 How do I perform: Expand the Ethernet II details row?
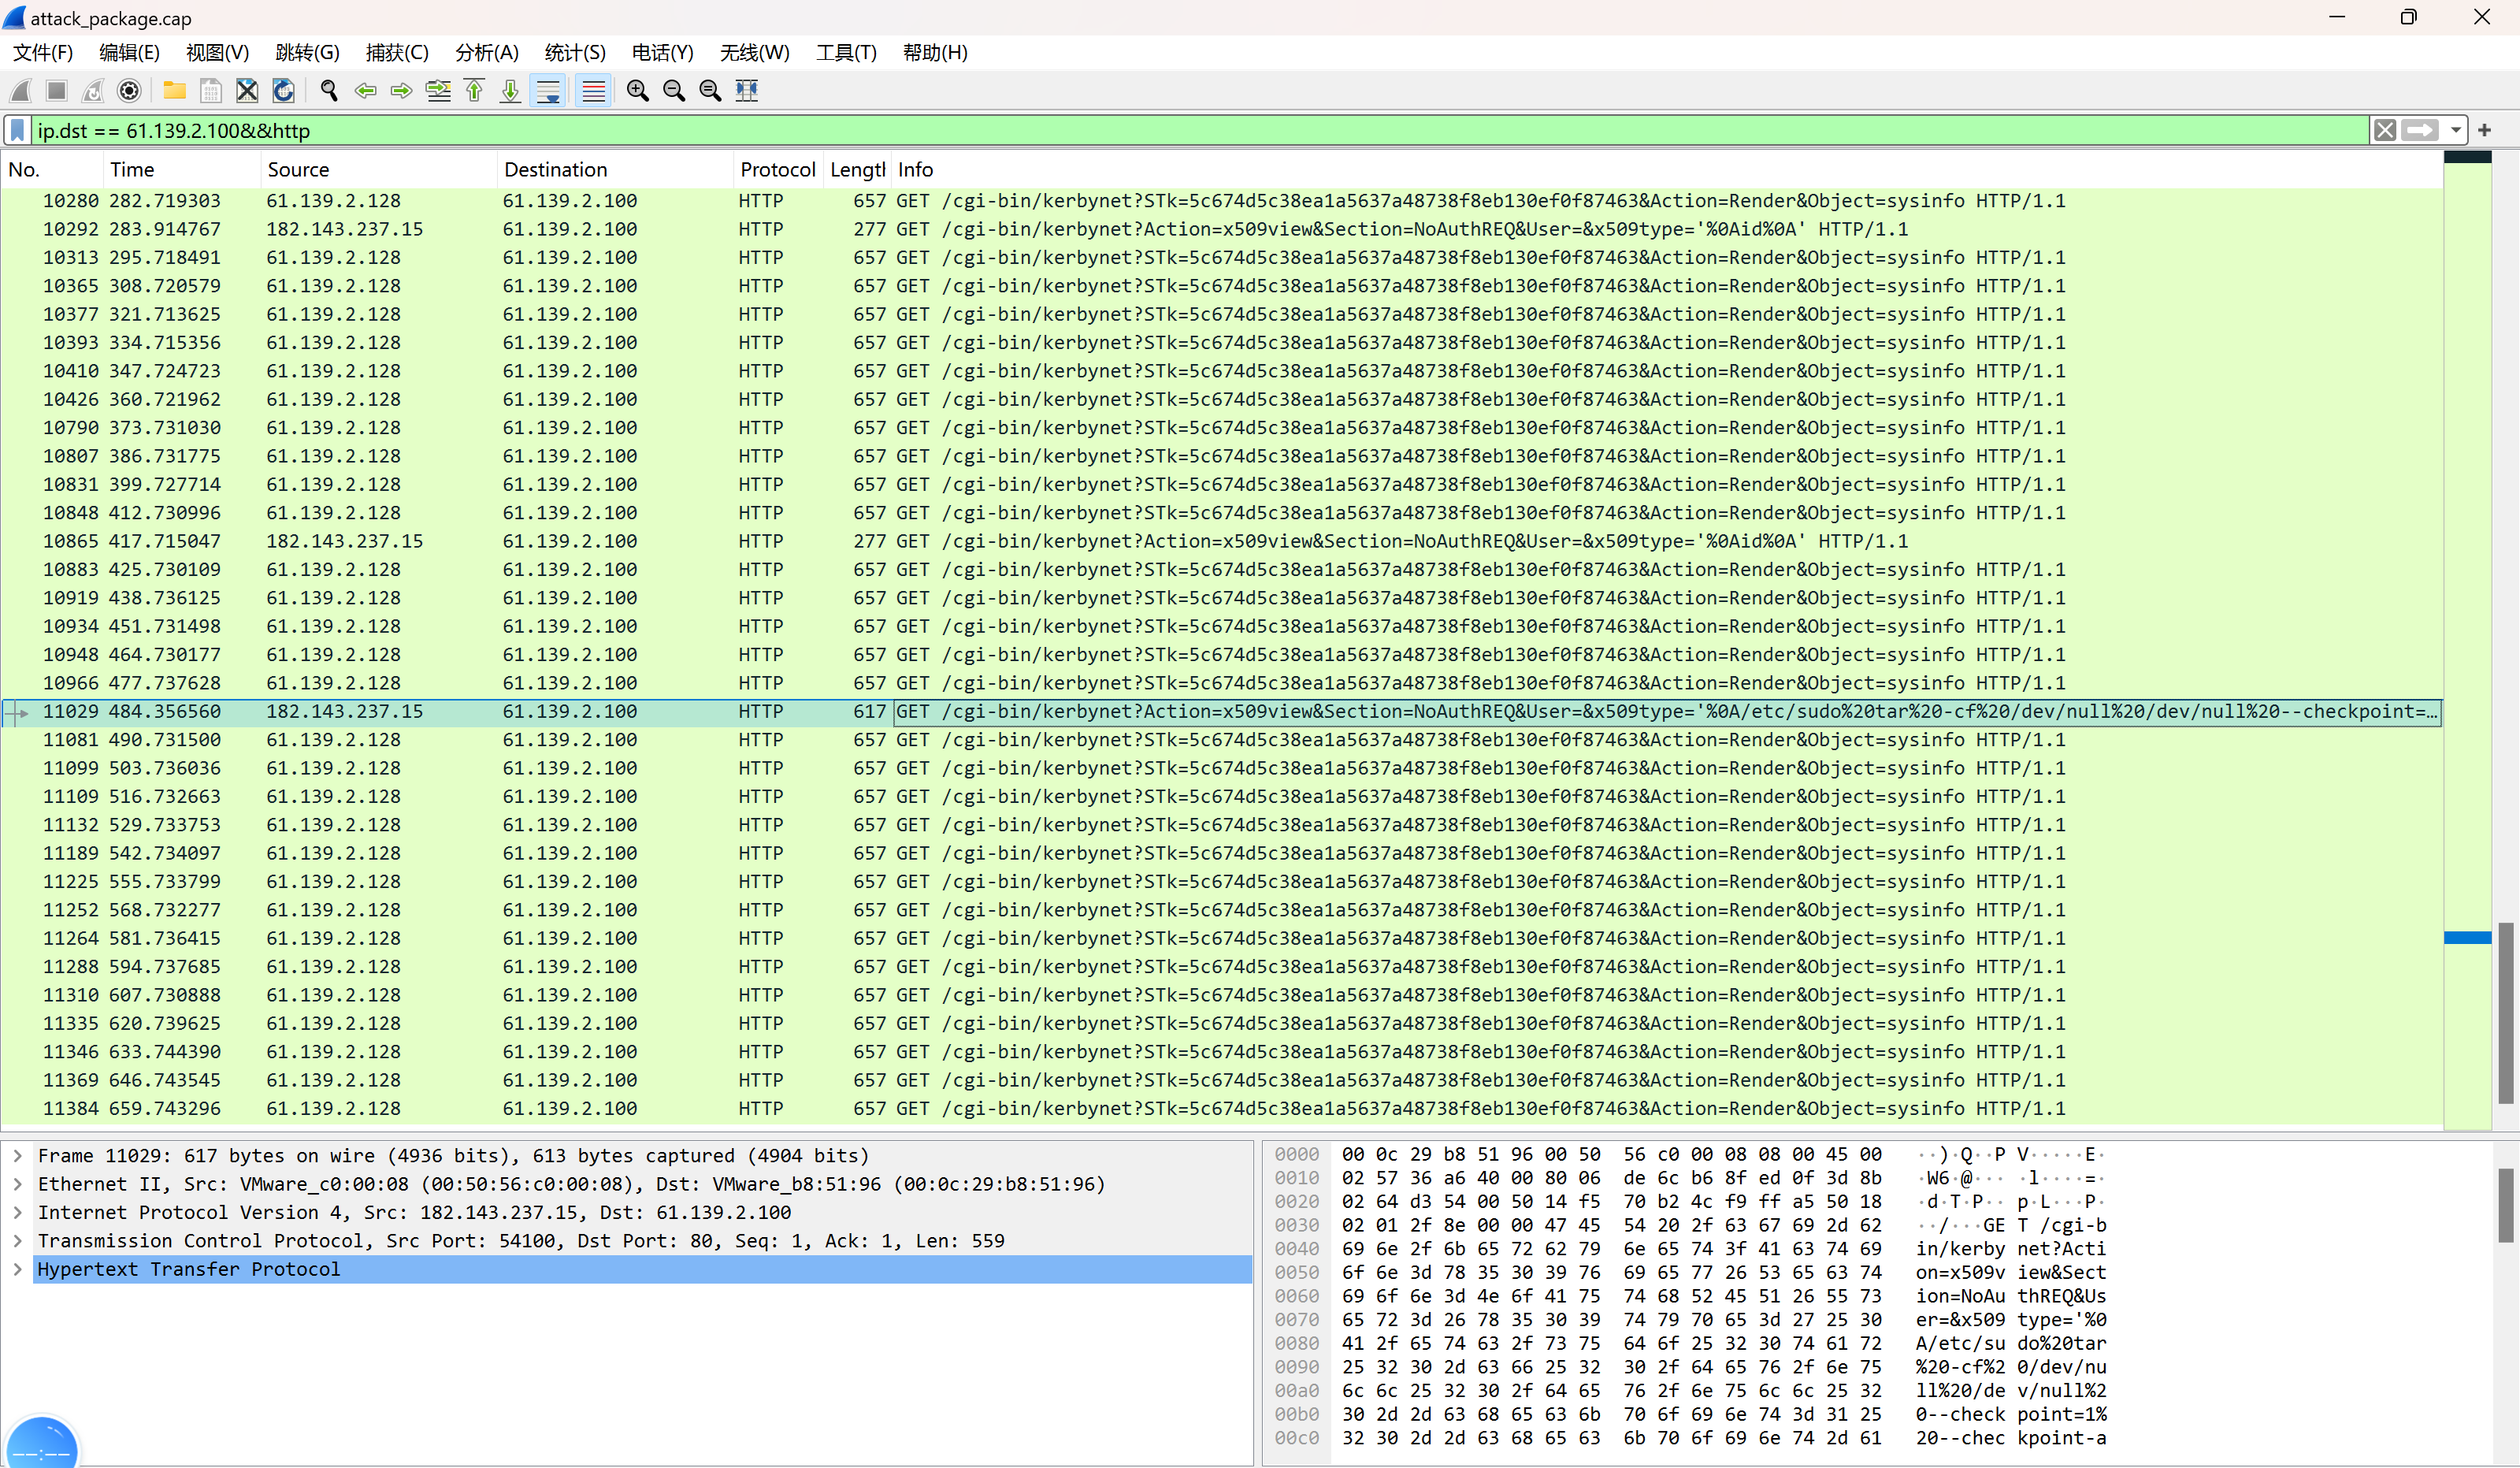(x=17, y=1184)
